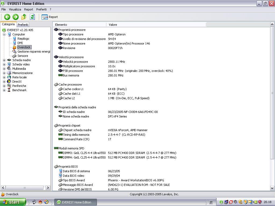Open the File menu
This screenshot has width=275, height=206.
(x=3, y=9)
